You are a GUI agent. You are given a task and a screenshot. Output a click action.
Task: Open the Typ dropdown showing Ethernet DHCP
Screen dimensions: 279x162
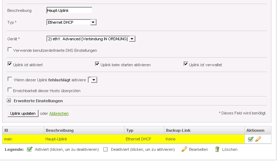93,22
